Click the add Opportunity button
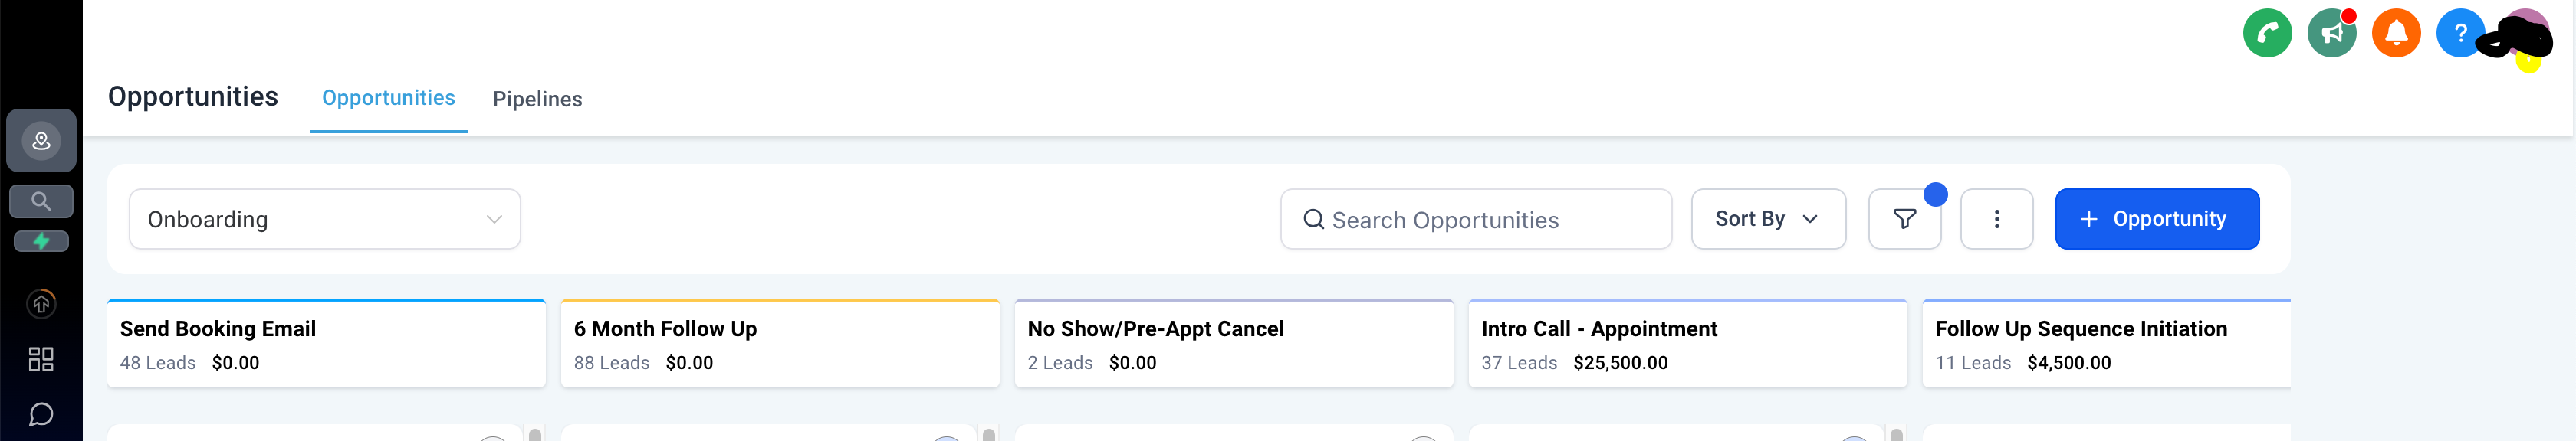The height and width of the screenshot is (441, 2576). click(2156, 220)
